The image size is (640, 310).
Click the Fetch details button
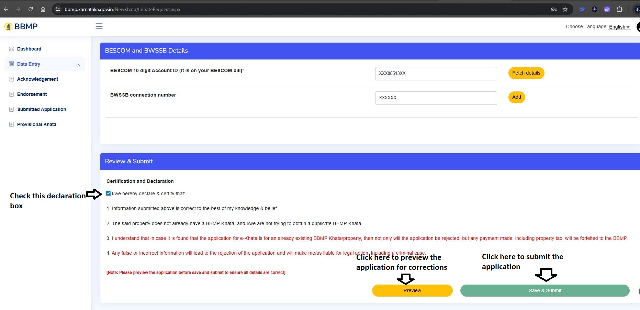tap(526, 73)
